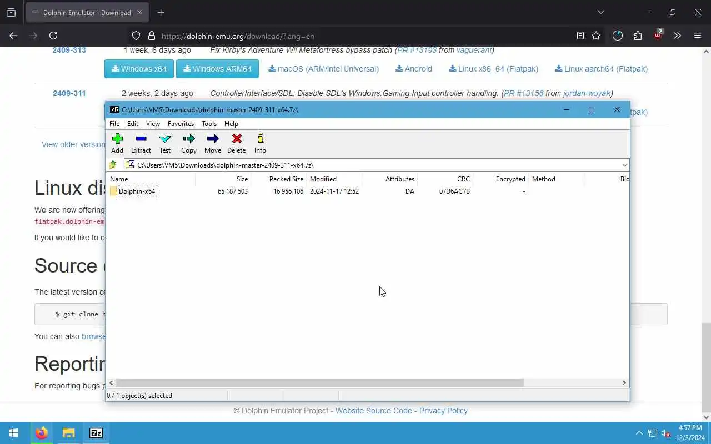The height and width of the screenshot is (444, 711).
Task: Click the Firefox reload page icon
Action: click(53, 36)
